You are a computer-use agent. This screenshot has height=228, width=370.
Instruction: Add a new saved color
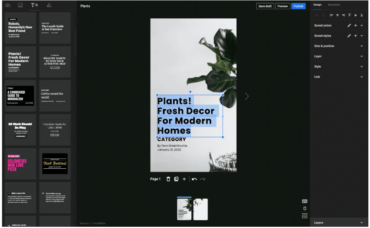click(356, 25)
